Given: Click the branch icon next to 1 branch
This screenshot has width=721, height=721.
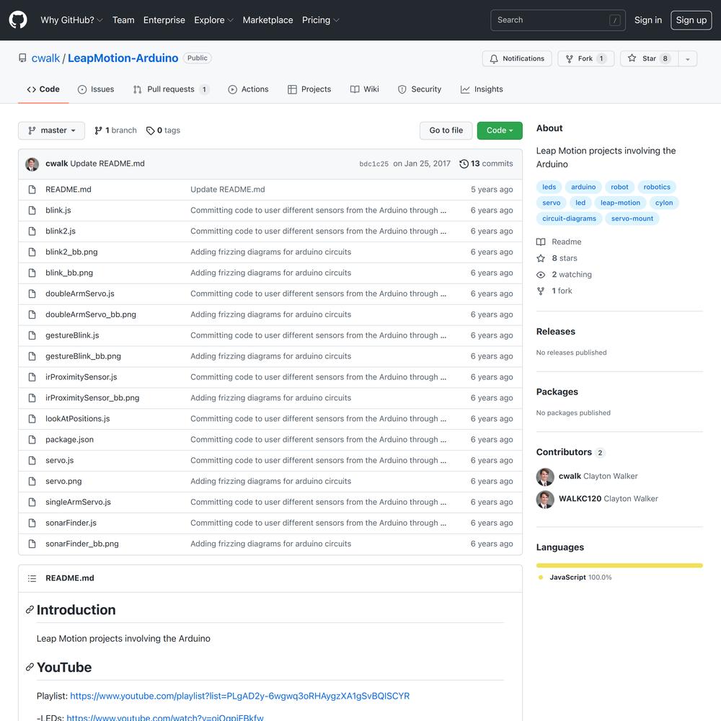Looking at the screenshot, I should [x=98, y=131].
